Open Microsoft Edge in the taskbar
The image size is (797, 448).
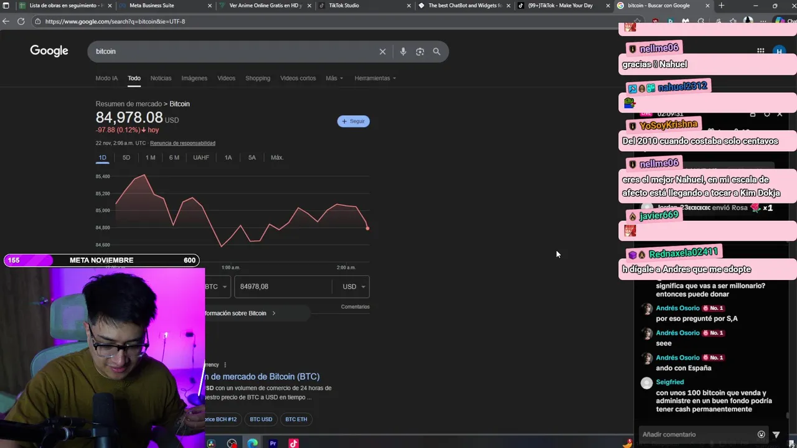pyautogui.click(x=252, y=443)
